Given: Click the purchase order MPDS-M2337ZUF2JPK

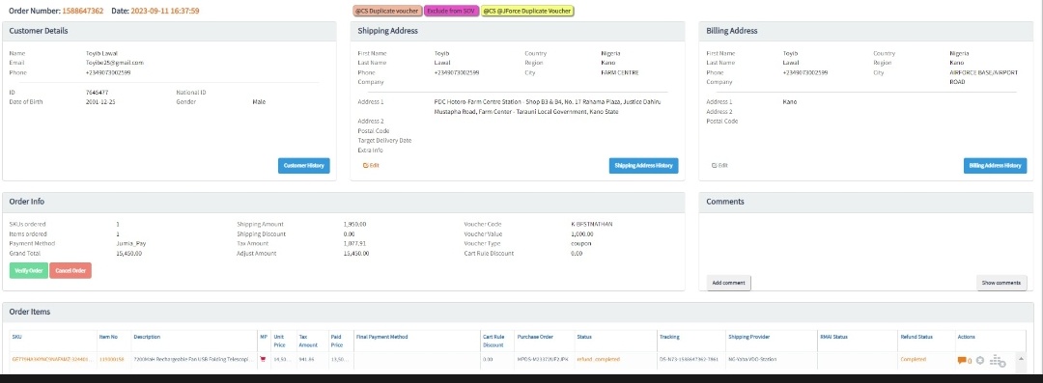Looking at the screenshot, I should click(544, 359).
